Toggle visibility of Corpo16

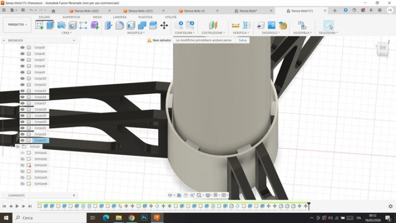23,97
